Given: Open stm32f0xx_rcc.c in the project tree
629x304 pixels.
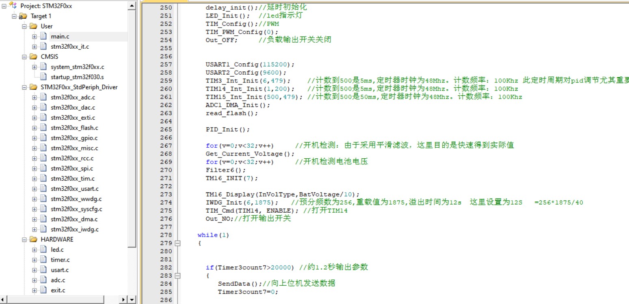Looking at the screenshot, I should coord(72,158).
